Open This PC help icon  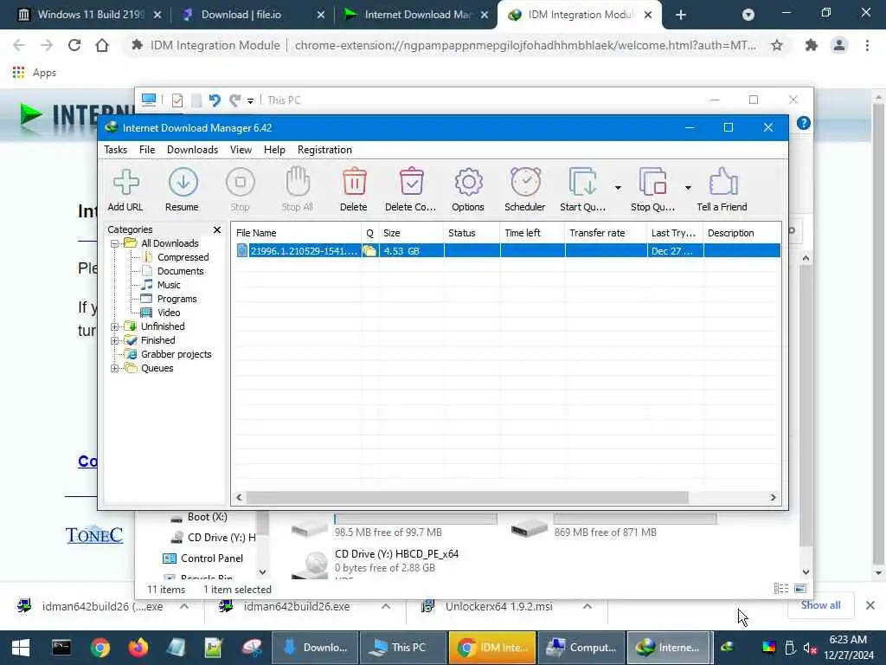pos(804,123)
